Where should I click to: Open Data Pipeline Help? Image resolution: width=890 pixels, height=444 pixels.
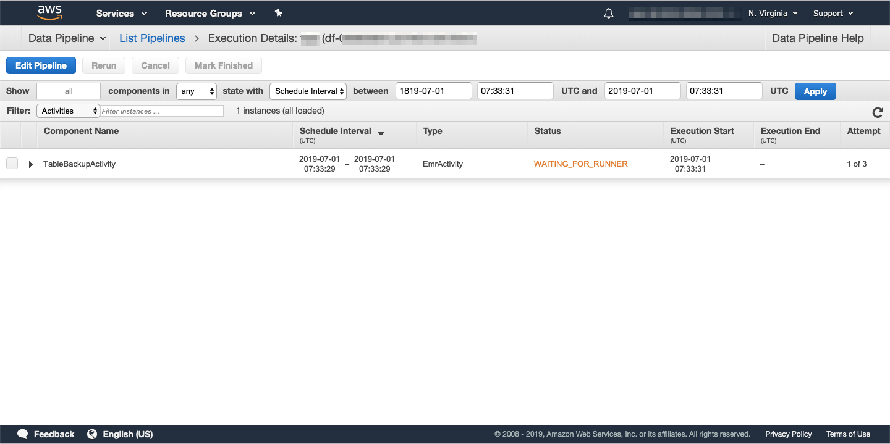[x=818, y=38]
